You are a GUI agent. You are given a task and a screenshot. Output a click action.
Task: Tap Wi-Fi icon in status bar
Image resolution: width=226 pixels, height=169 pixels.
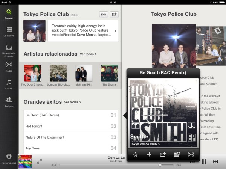[9, 2]
